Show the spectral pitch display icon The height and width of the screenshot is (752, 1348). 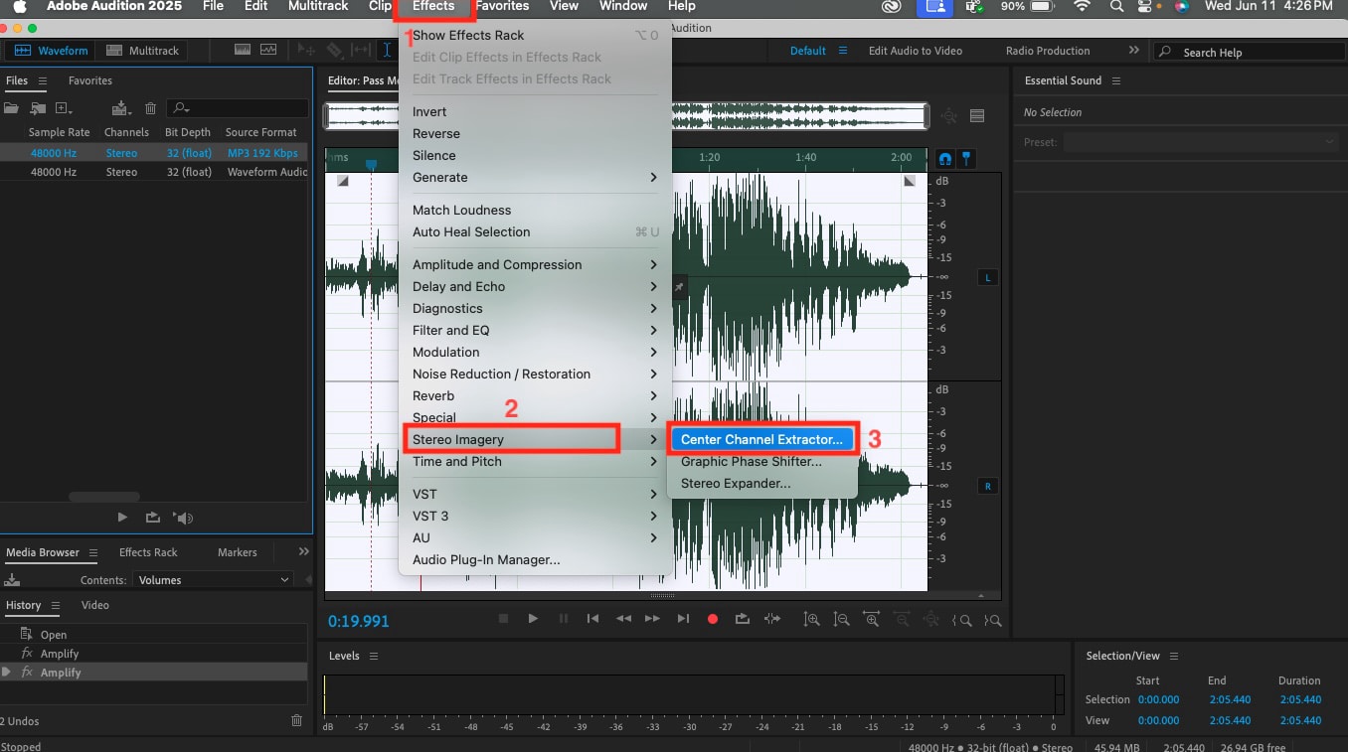point(268,50)
